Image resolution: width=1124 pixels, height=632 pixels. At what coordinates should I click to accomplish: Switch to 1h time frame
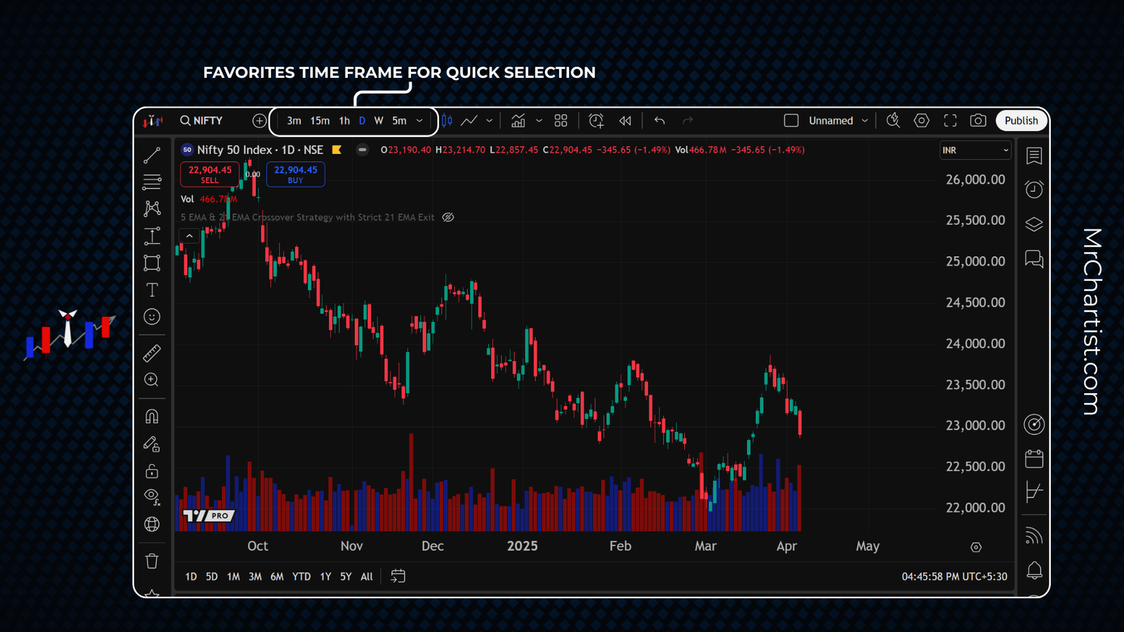344,121
